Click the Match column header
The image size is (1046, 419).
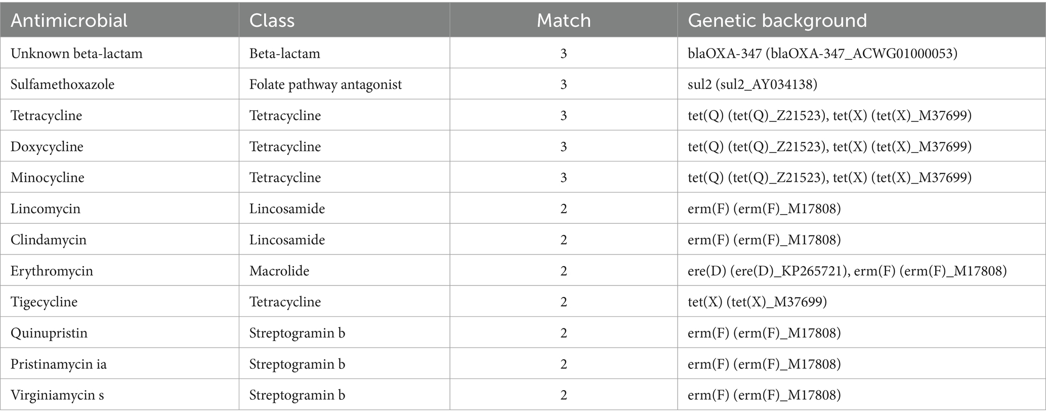[564, 20]
